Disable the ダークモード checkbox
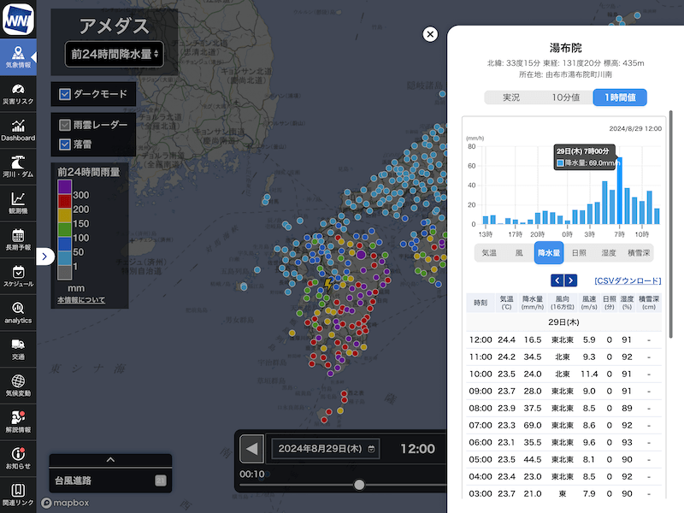Image resolution: width=684 pixels, height=513 pixels. pos(65,94)
